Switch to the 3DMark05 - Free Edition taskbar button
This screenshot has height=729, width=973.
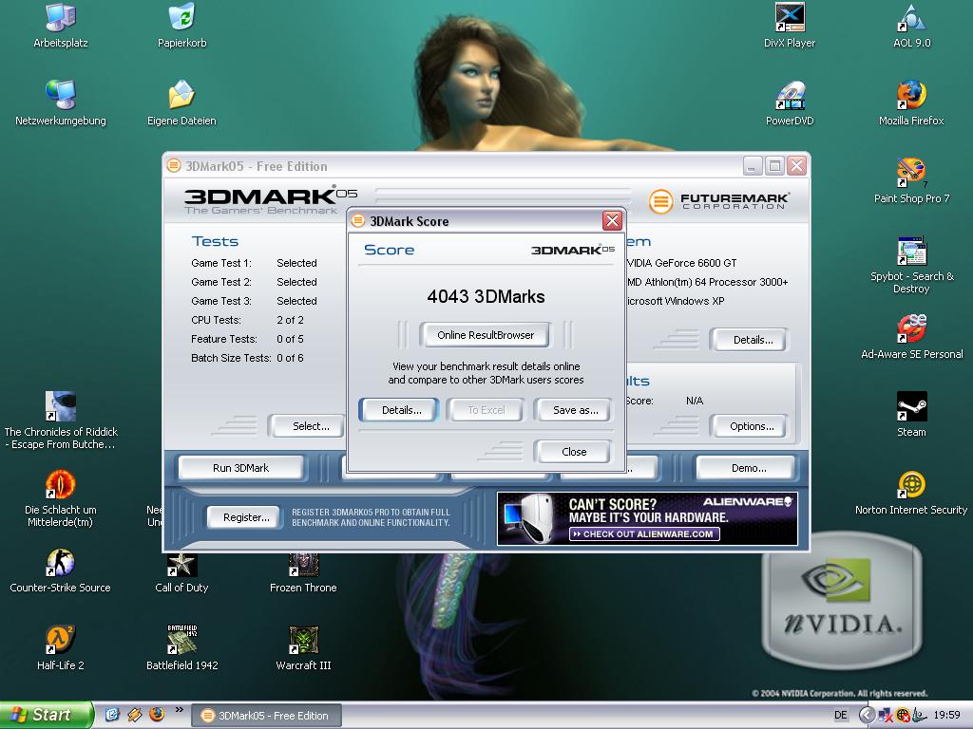pyautogui.click(x=266, y=716)
